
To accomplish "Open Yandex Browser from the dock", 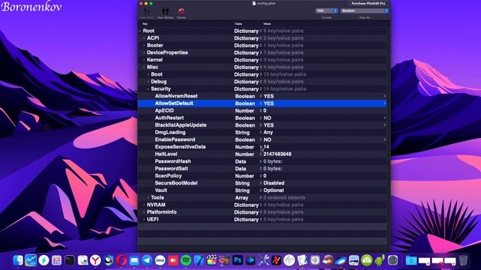I will [95, 260].
